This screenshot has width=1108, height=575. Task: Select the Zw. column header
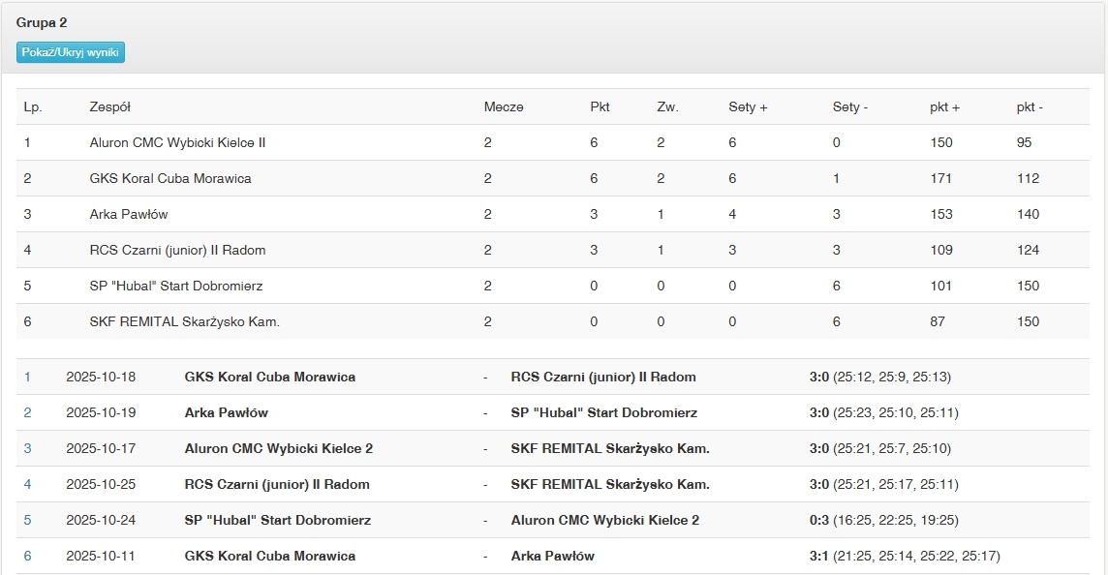pyautogui.click(x=667, y=106)
